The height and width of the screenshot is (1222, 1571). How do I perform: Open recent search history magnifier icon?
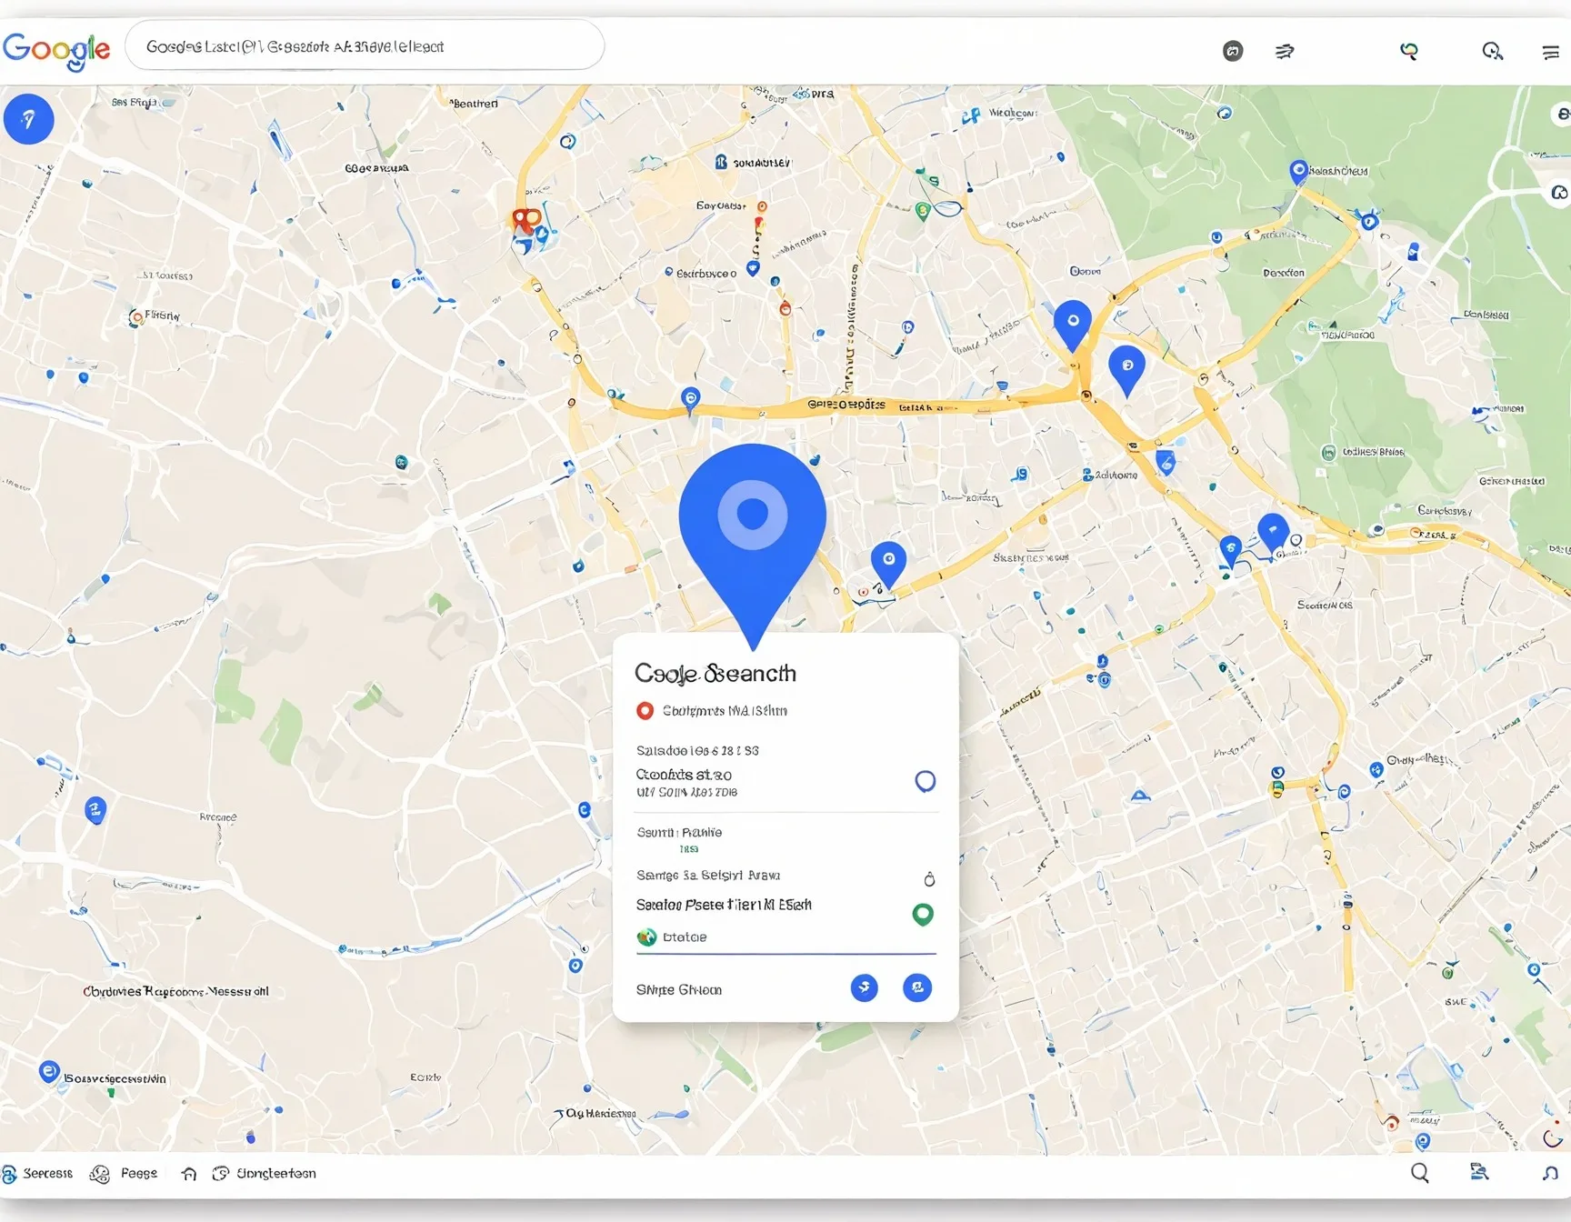[x=1493, y=52]
